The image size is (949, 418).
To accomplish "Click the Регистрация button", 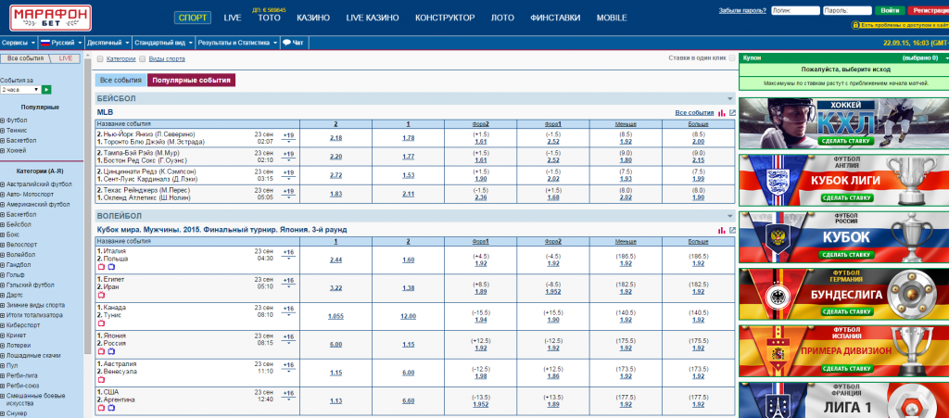I will pyautogui.click(x=930, y=10).
